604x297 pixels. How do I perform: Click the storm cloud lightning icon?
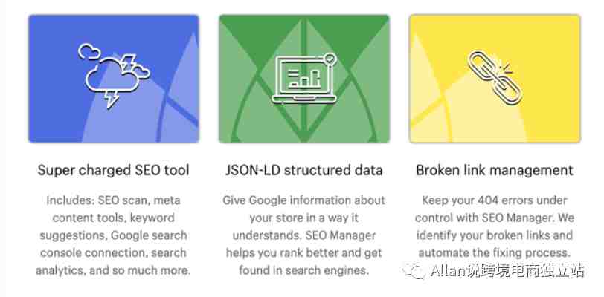tap(114, 76)
